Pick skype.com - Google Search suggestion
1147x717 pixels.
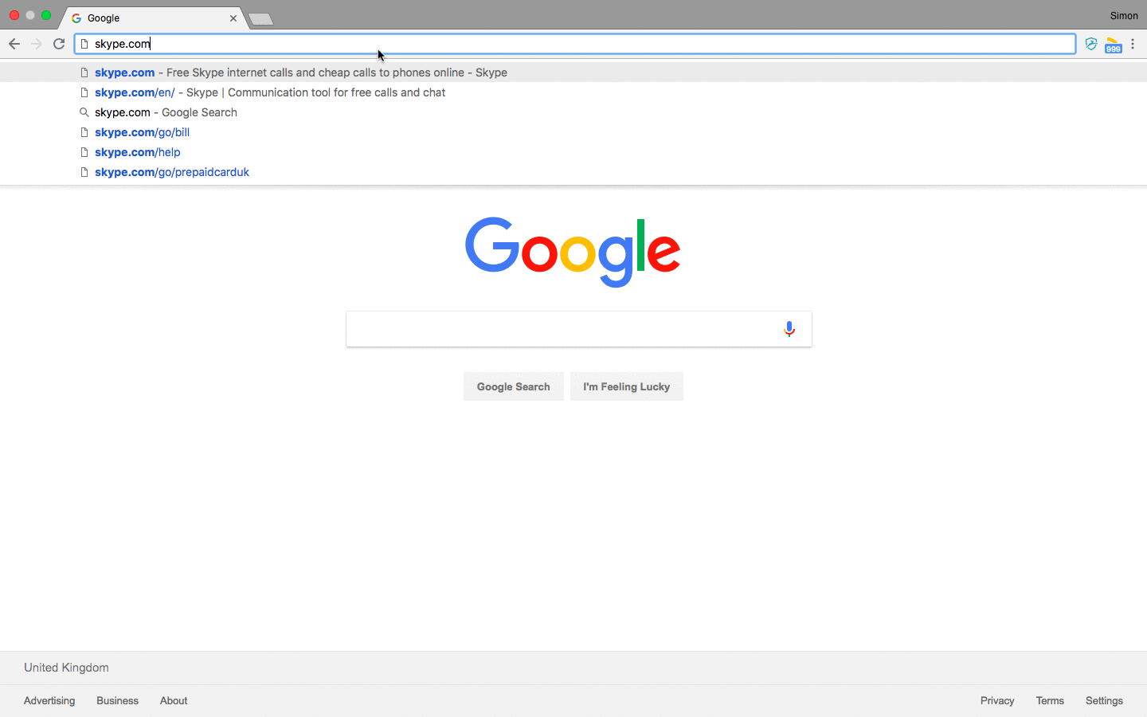click(x=166, y=112)
